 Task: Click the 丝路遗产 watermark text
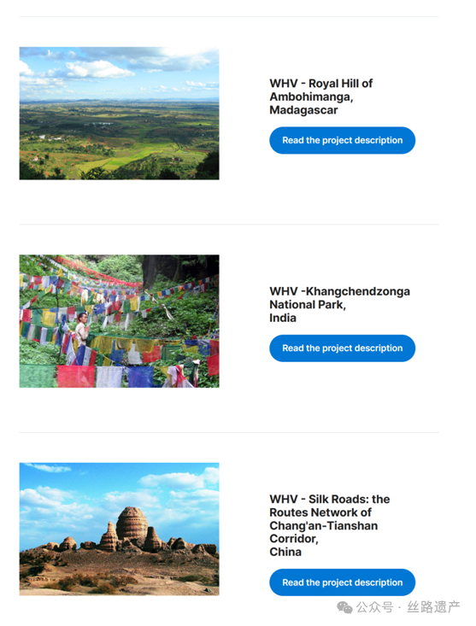click(433, 607)
